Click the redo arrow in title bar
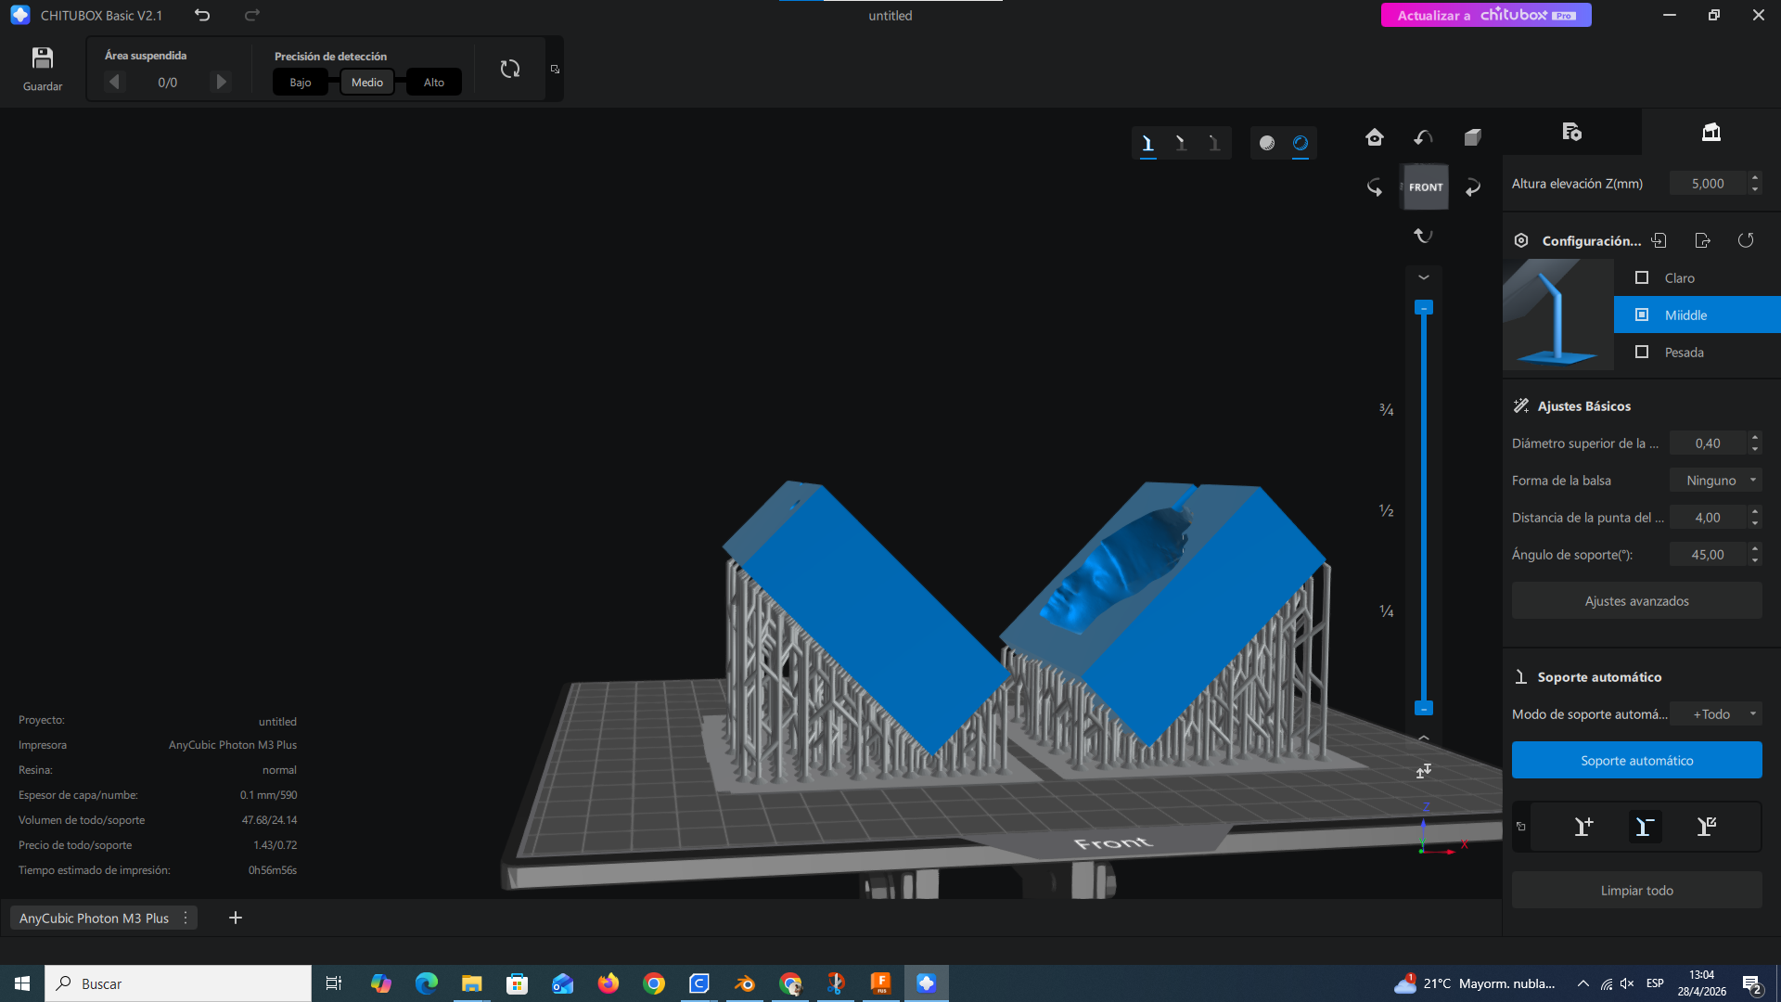This screenshot has height=1002, width=1781. [252, 15]
